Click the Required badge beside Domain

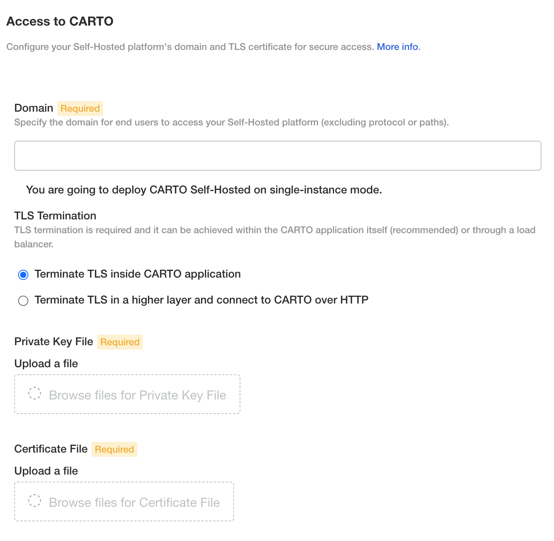click(80, 109)
